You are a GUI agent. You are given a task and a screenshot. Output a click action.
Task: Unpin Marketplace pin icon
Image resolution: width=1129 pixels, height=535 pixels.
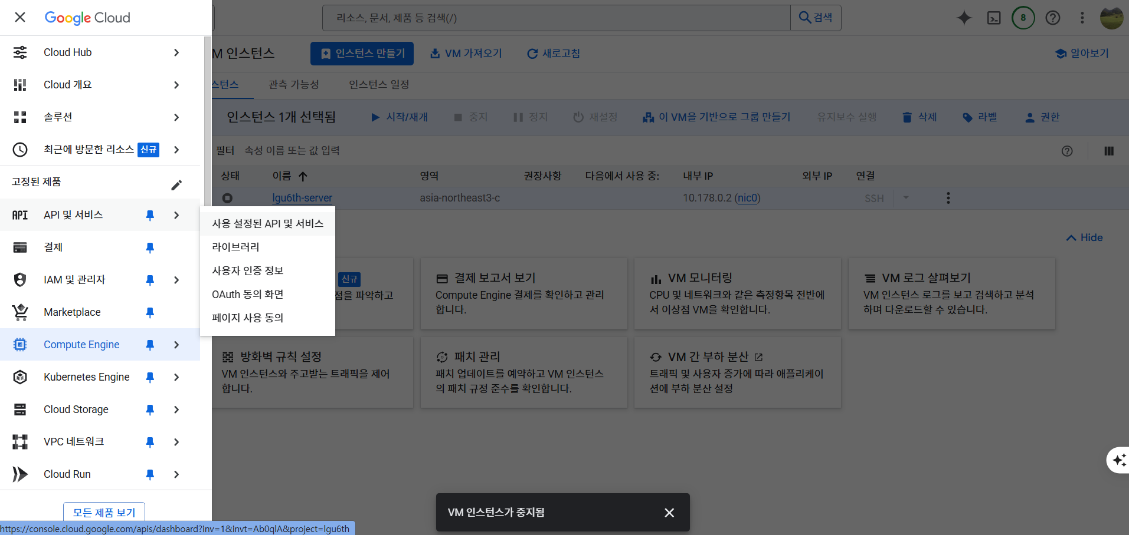tap(150, 312)
